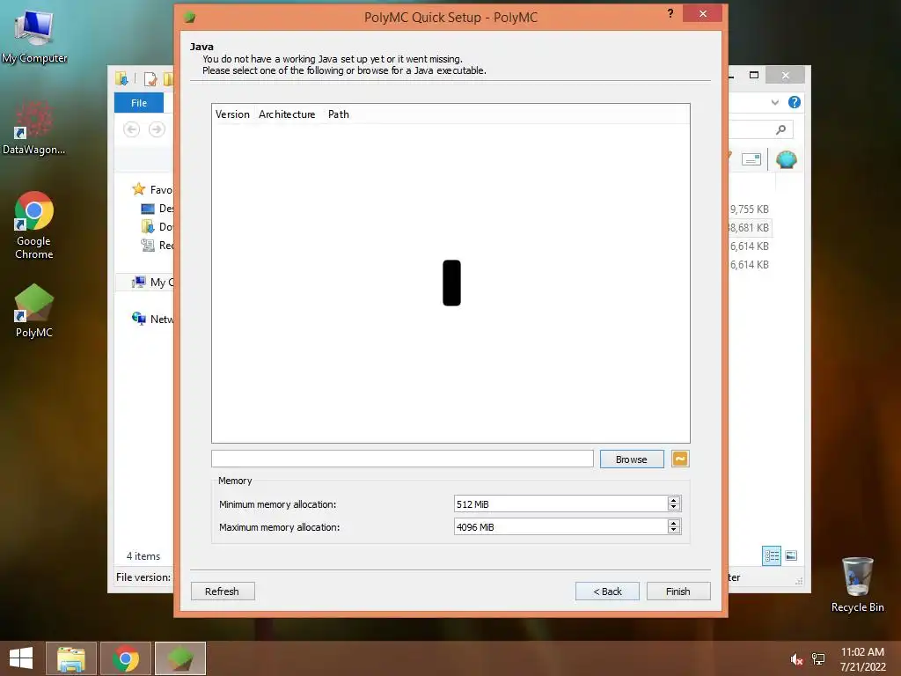Image resolution: width=901 pixels, height=676 pixels.
Task: Click PolyMC taskbar button
Action: point(180,658)
